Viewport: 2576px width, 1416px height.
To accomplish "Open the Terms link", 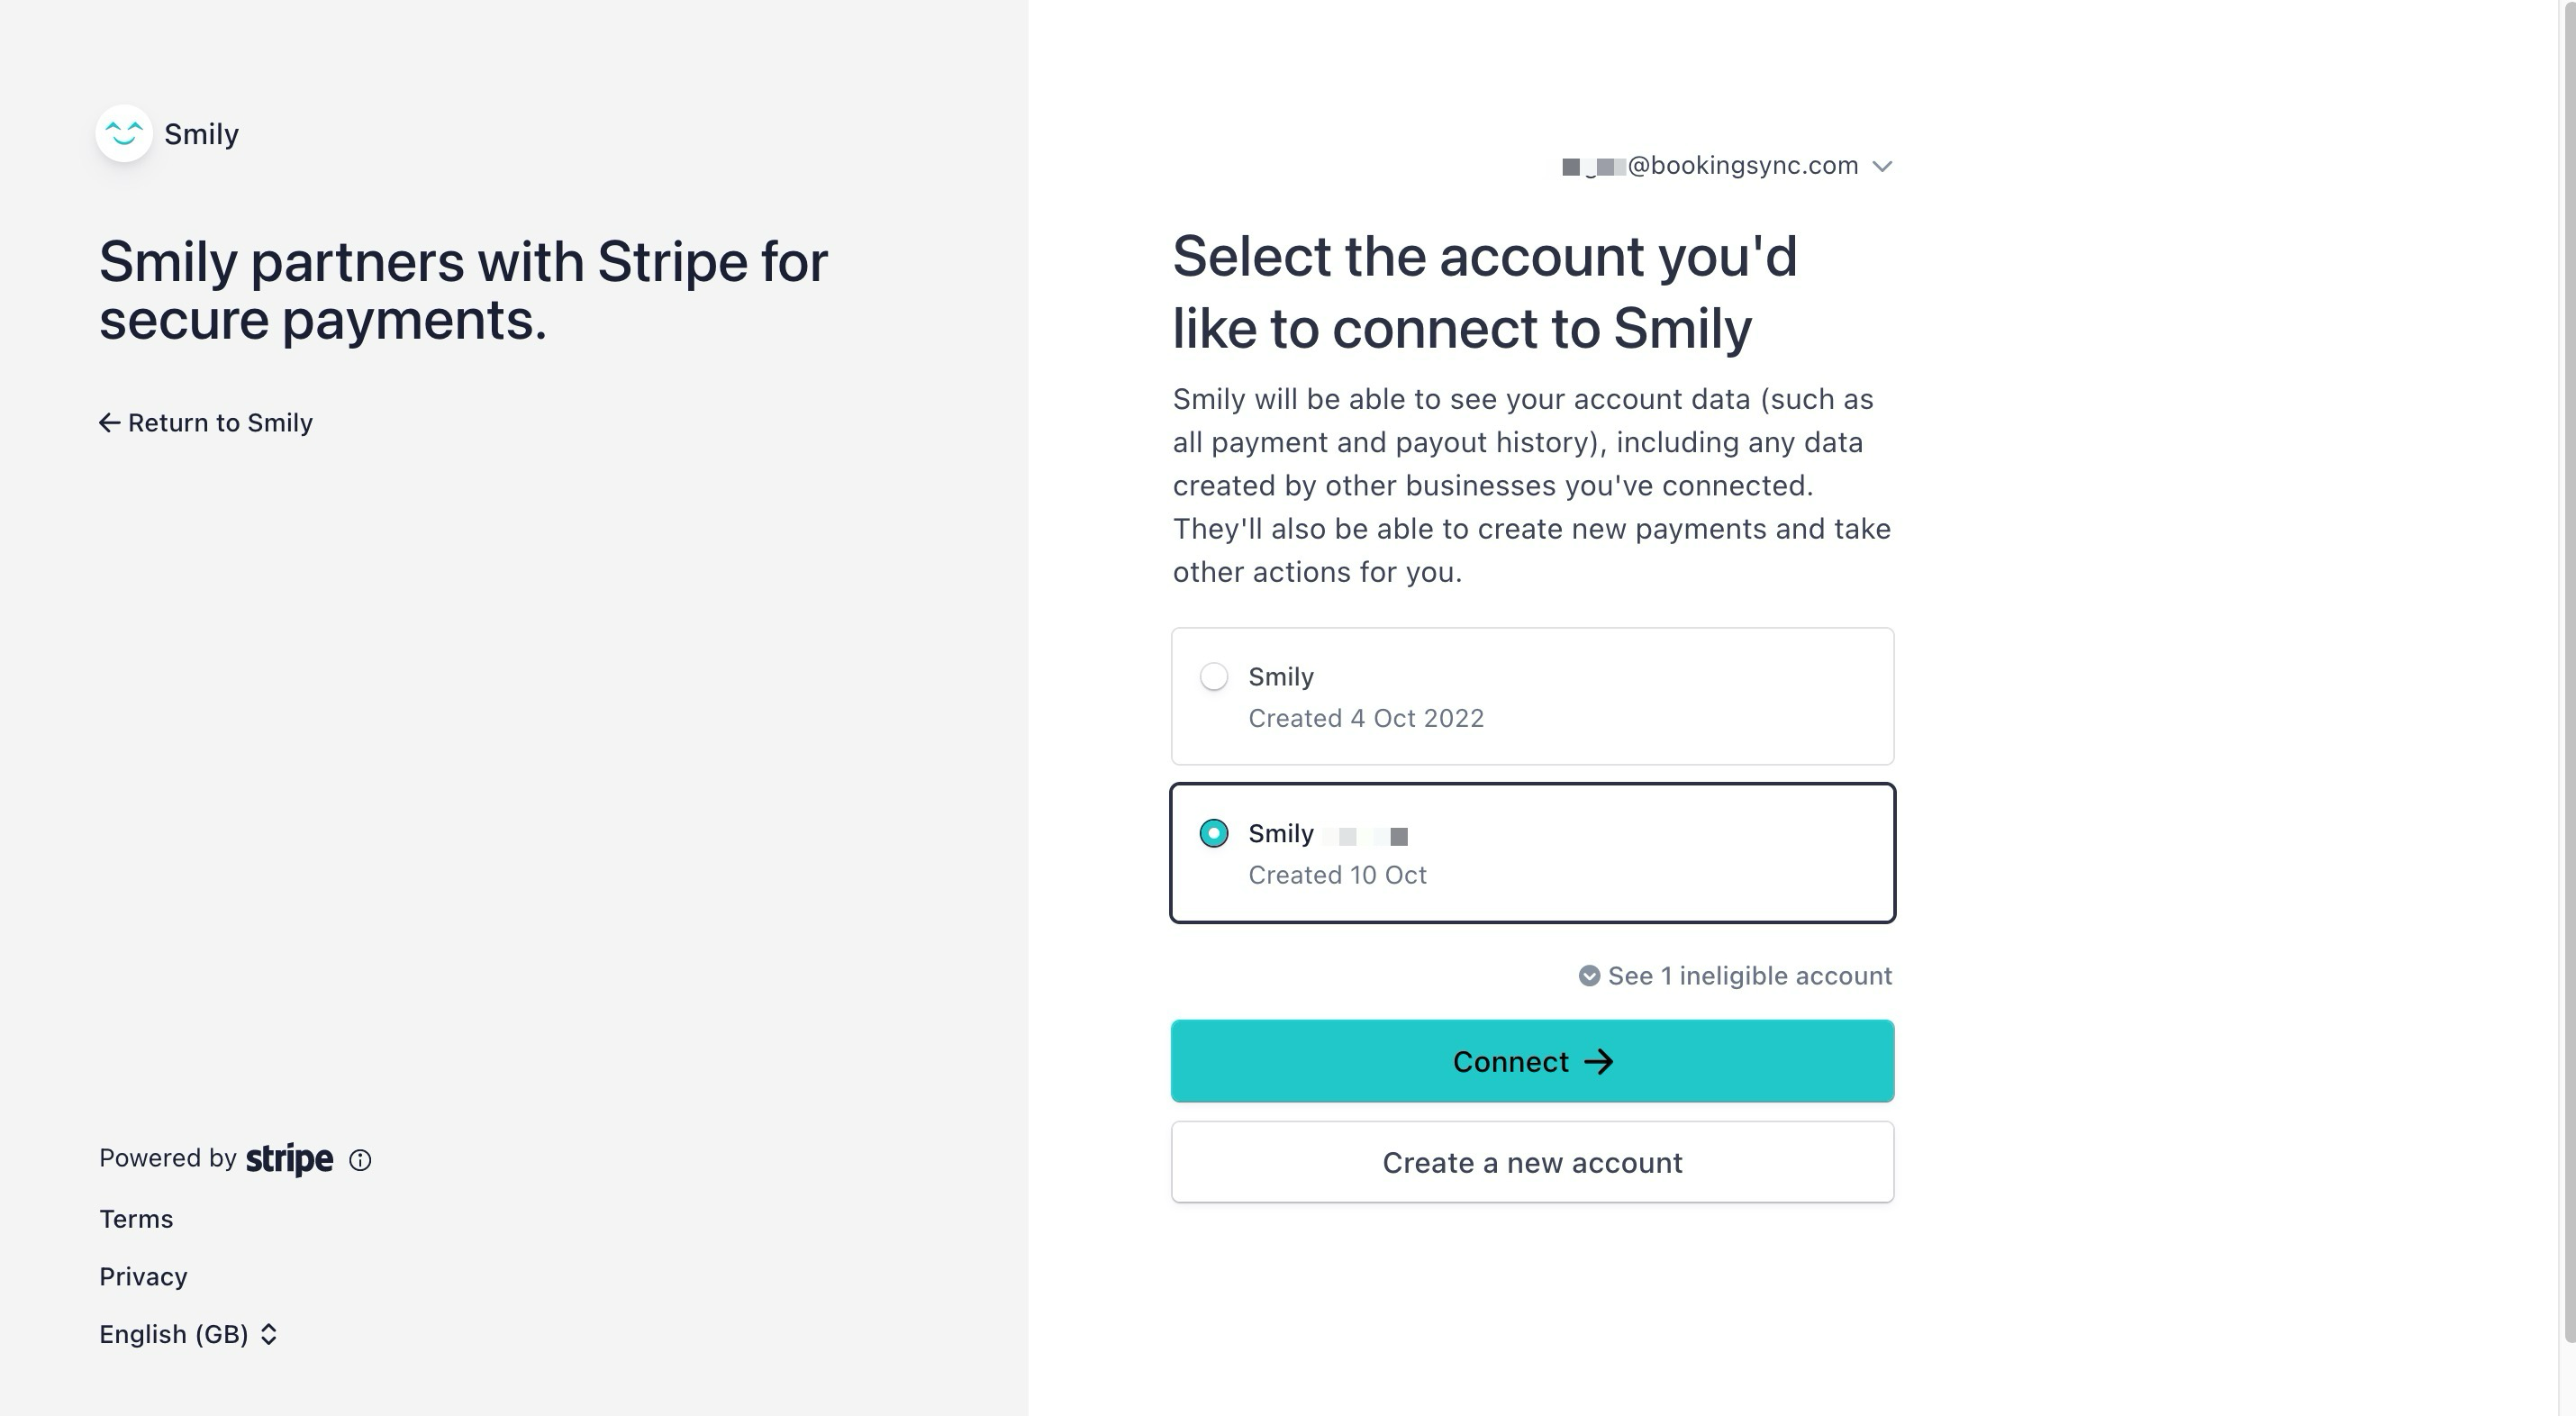I will click(x=136, y=1219).
